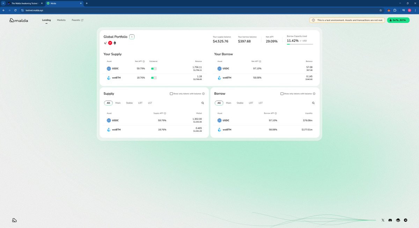
Task: Open the X (Twitter) link in the footer
Action: (383, 220)
